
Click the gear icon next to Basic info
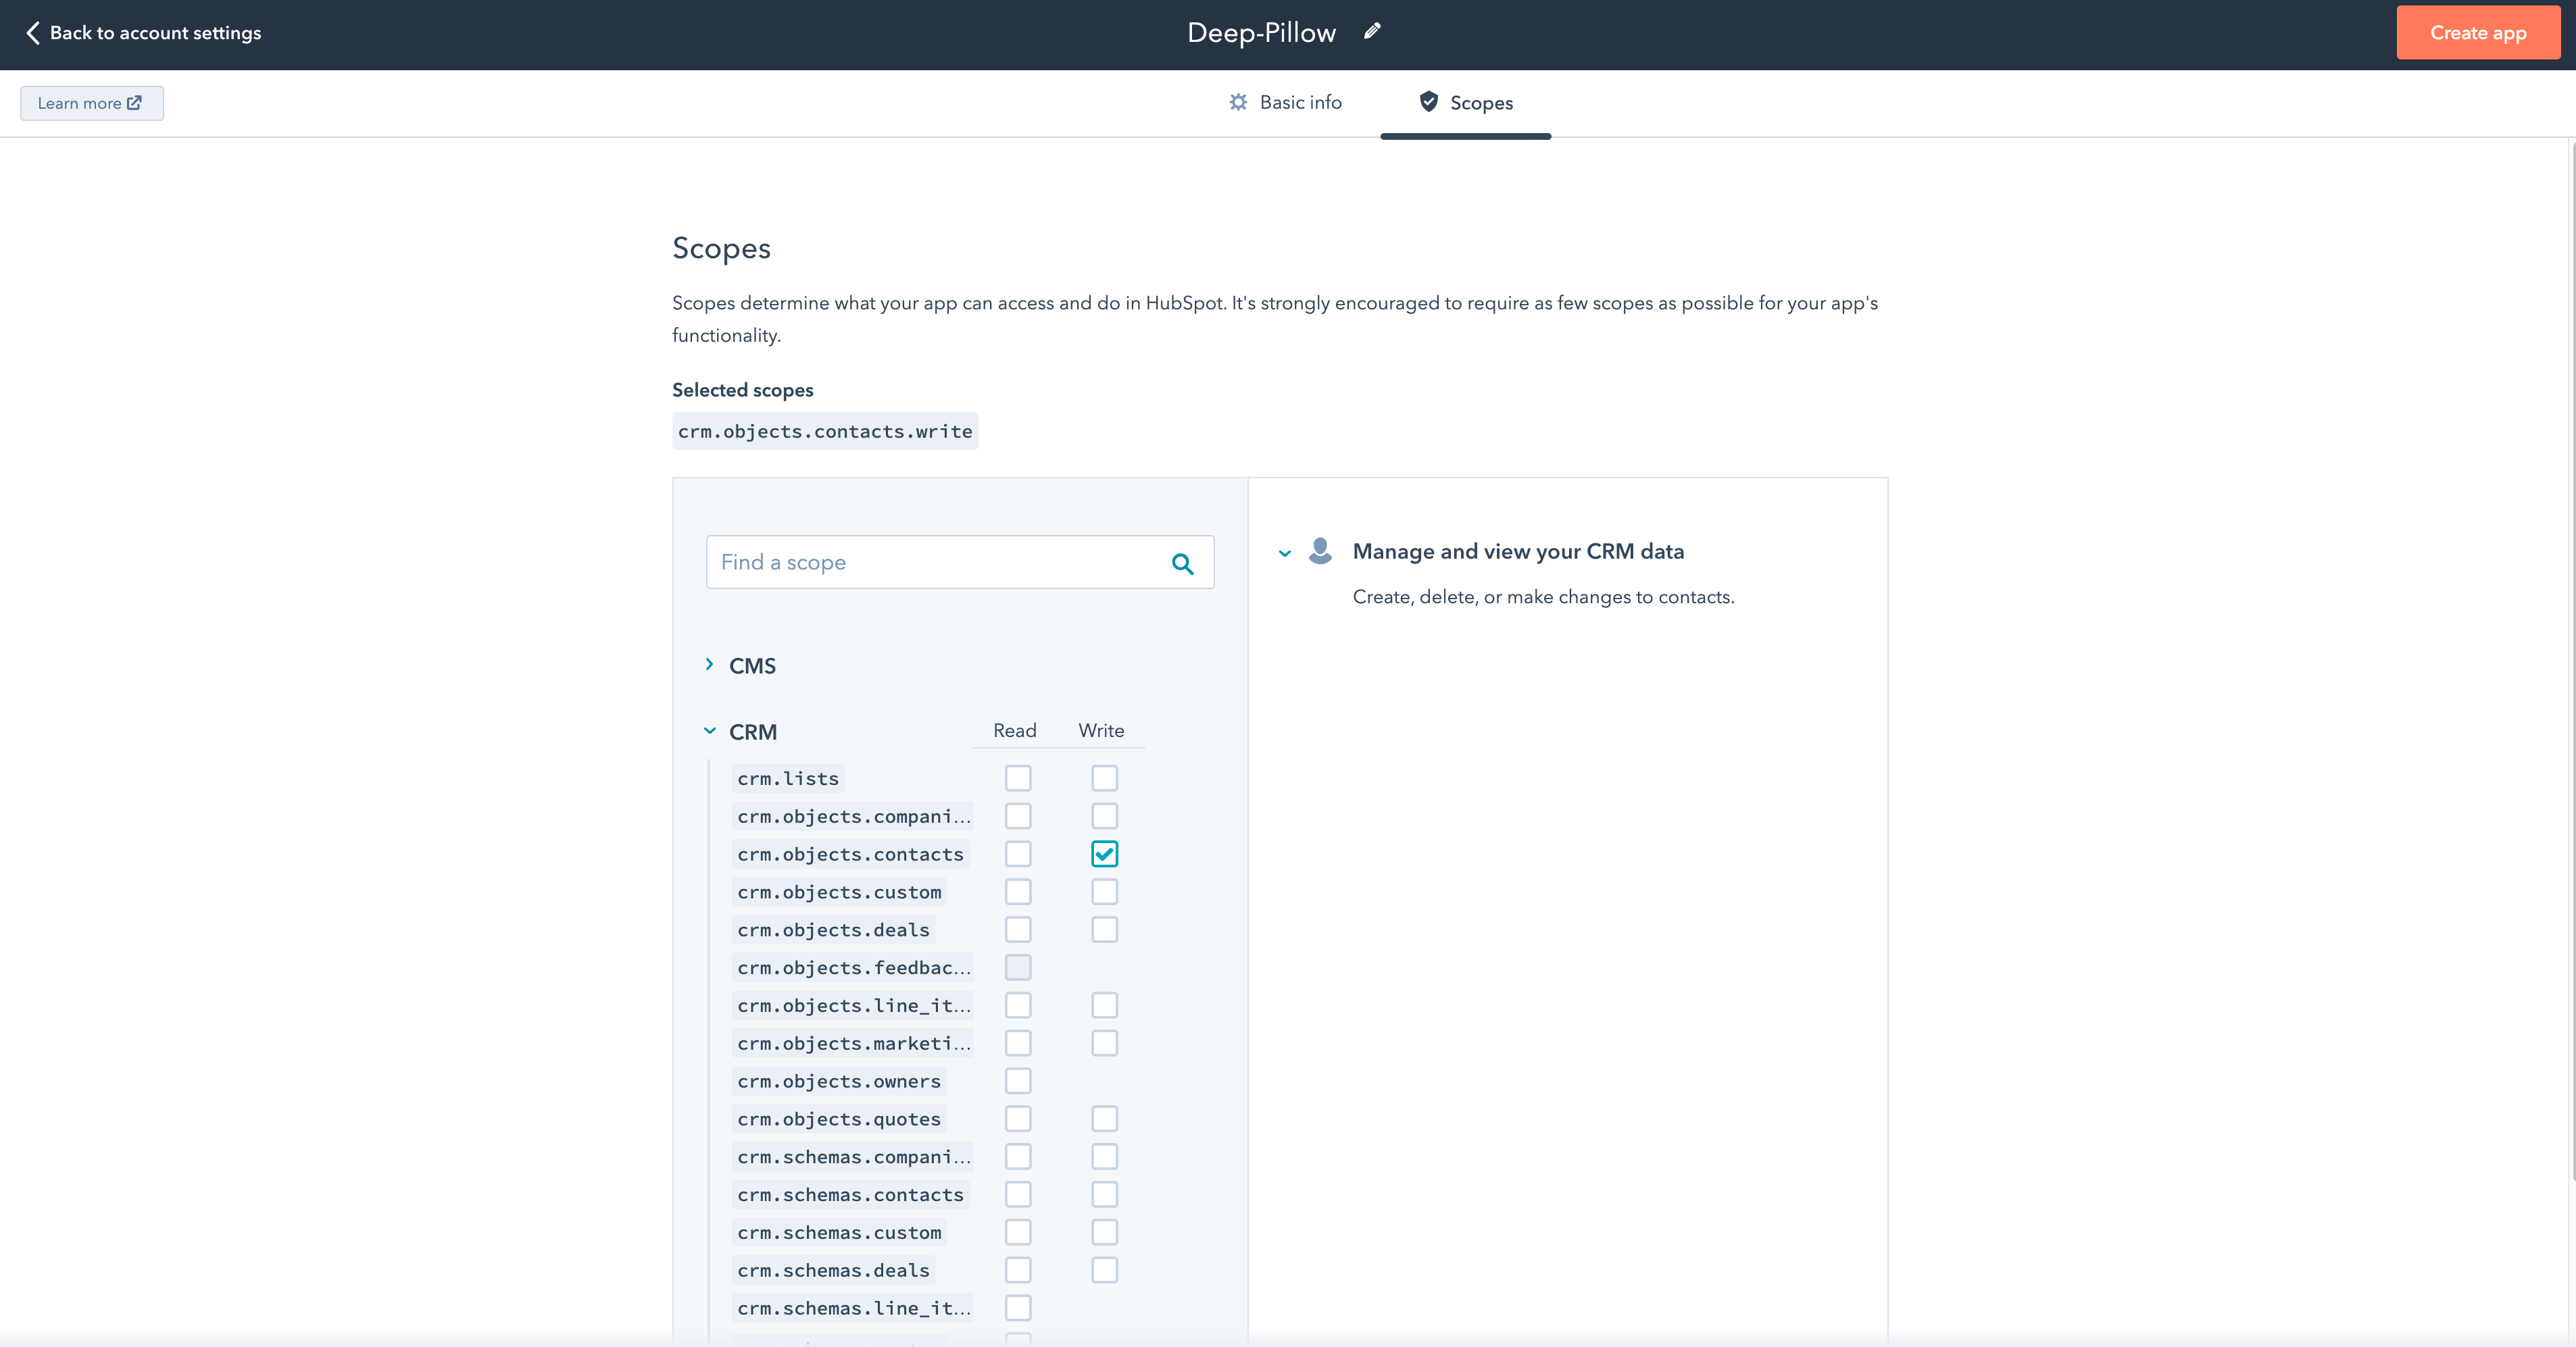(x=1238, y=102)
